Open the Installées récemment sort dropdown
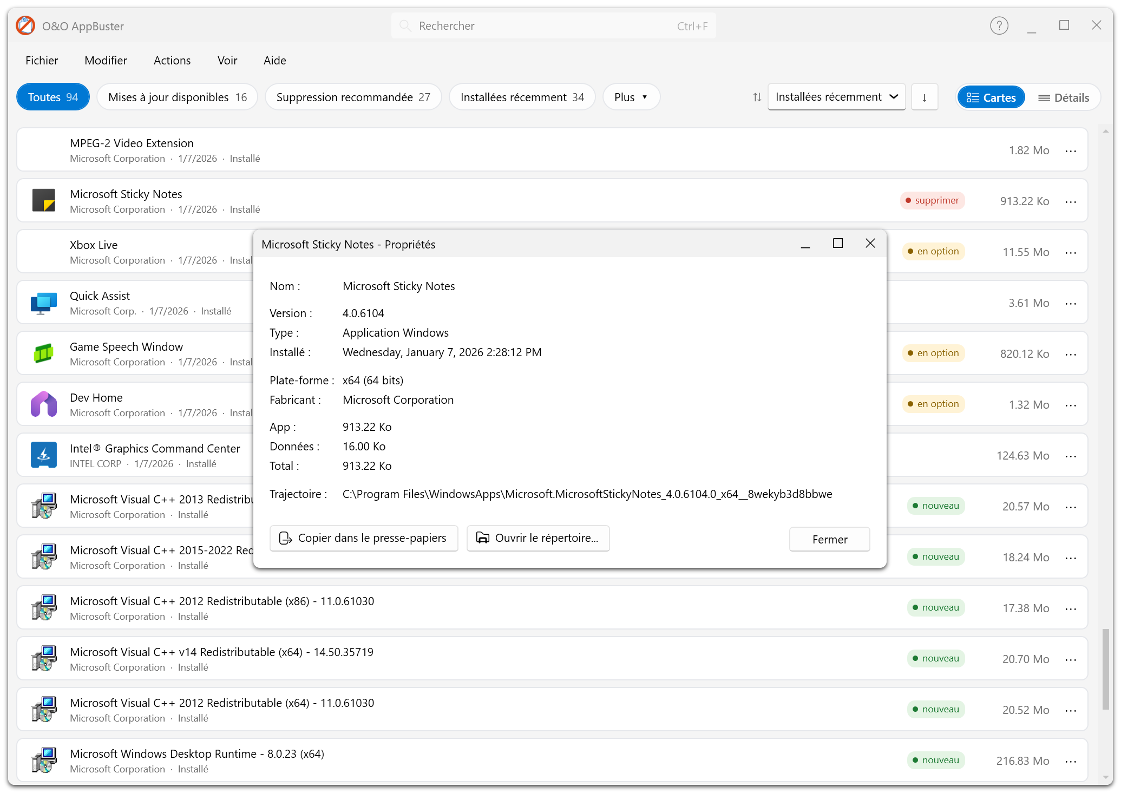1121x793 pixels. (836, 97)
